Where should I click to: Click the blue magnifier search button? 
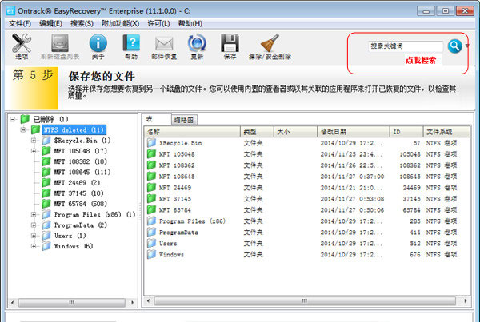click(x=454, y=46)
